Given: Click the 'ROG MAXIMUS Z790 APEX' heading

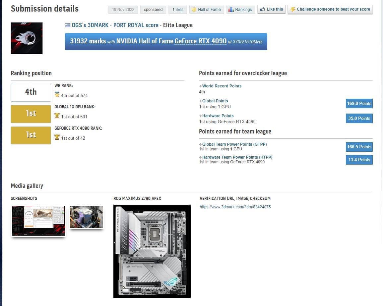Looking at the screenshot, I should 137,198.
